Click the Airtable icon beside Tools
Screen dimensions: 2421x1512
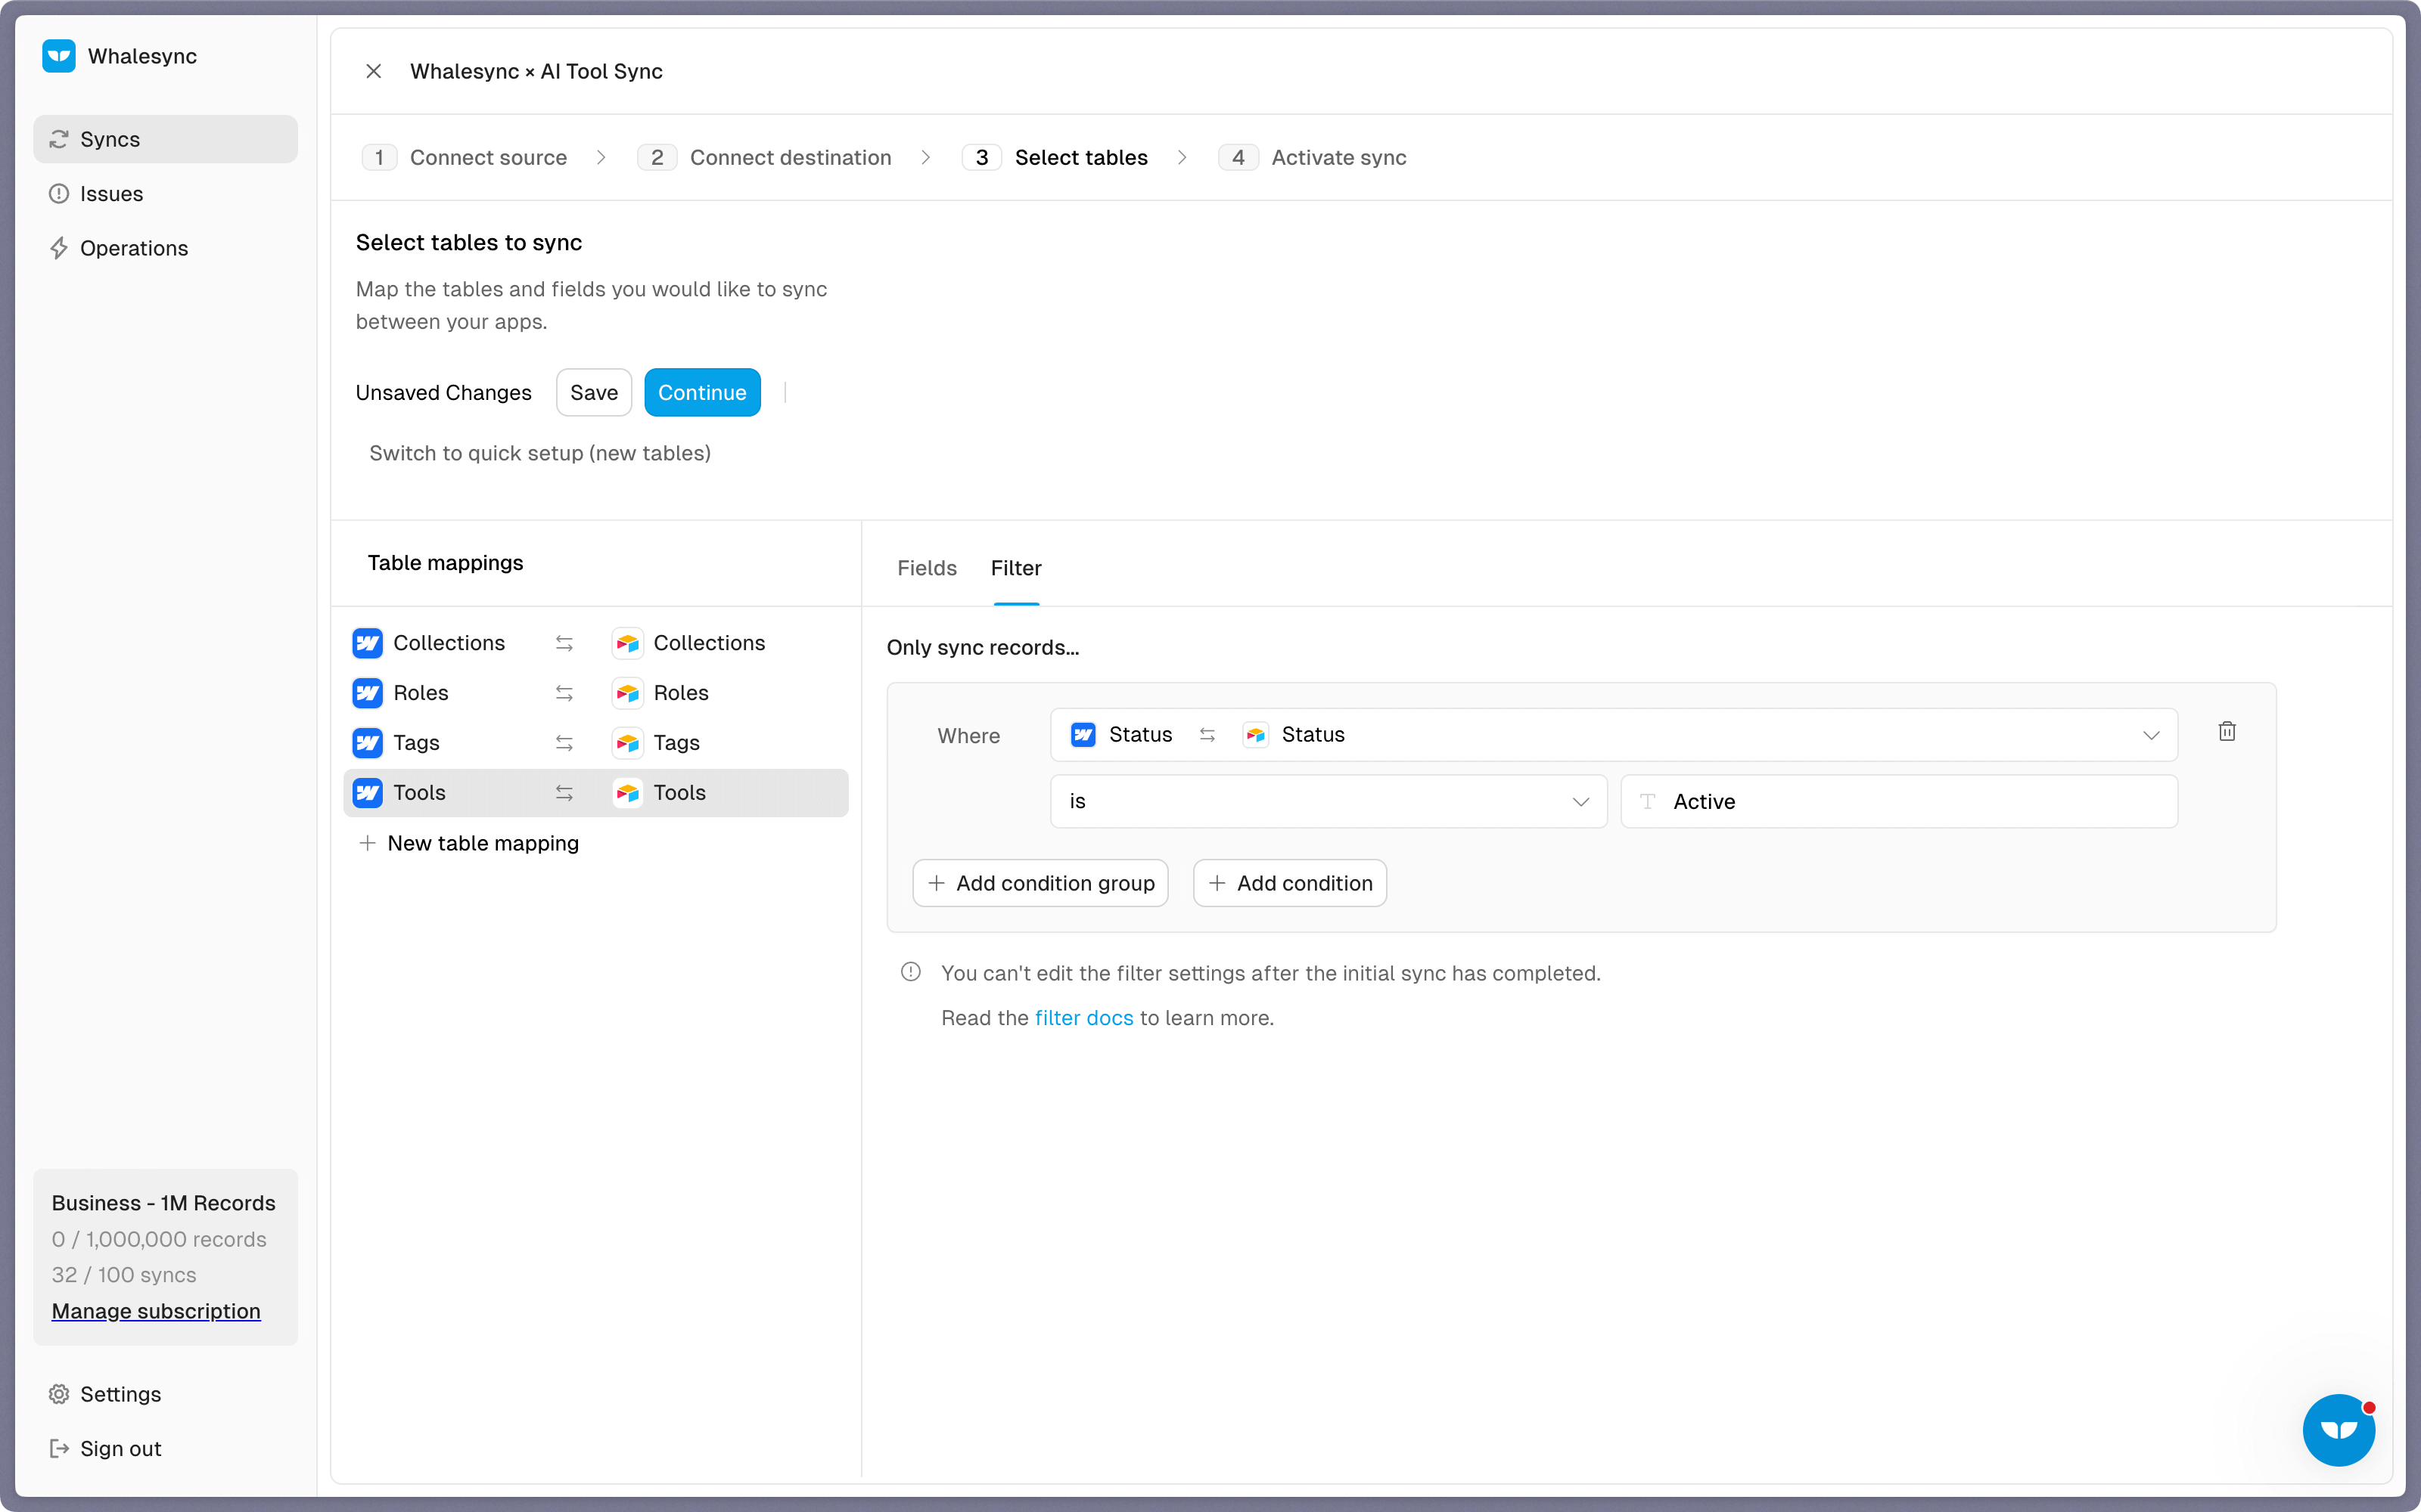pos(627,793)
